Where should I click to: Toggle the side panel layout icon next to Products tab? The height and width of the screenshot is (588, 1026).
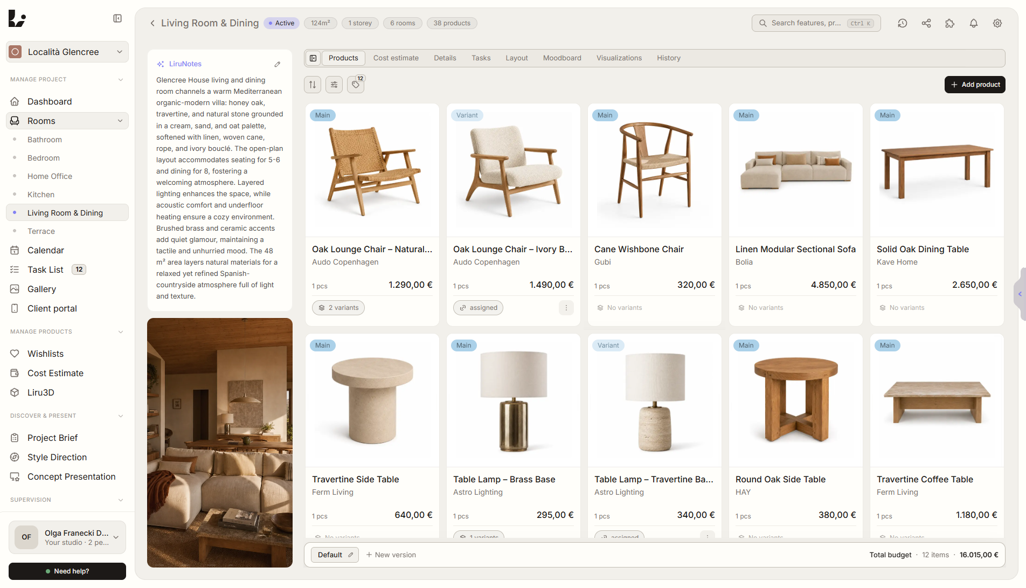pyautogui.click(x=313, y=58)
